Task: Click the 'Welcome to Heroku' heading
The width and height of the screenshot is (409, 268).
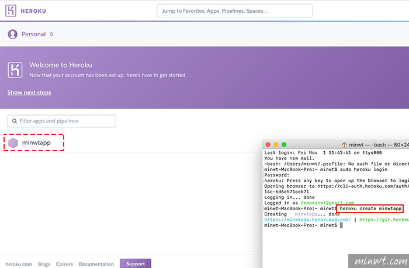Action: 61,65
